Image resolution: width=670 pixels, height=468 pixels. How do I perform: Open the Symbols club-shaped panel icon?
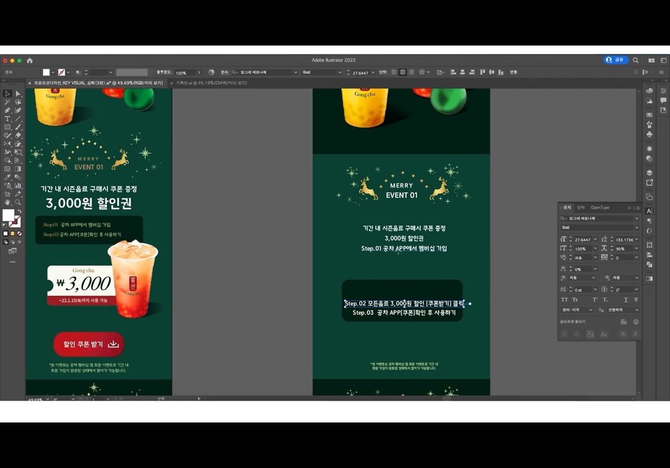[650, 135]
